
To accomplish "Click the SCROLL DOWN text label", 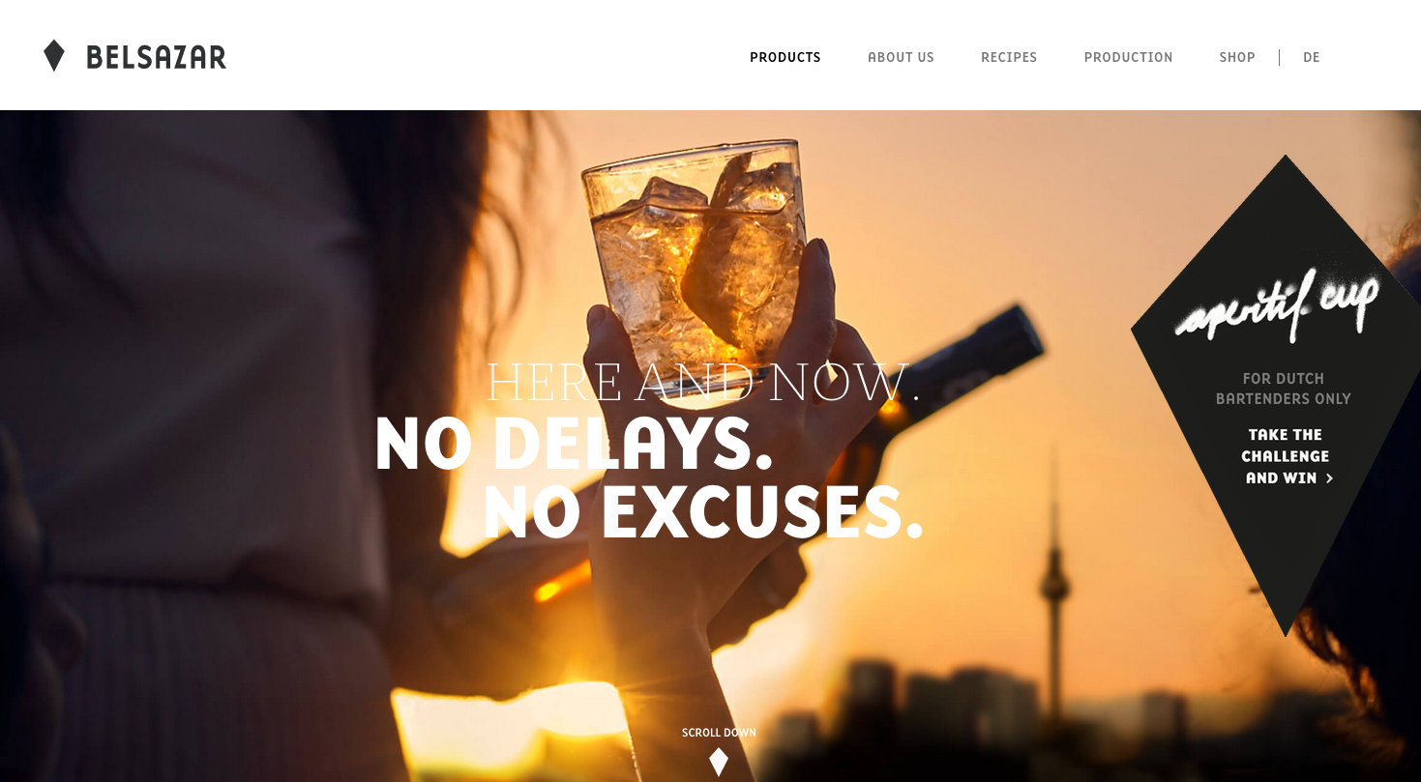I will (719, 733).
